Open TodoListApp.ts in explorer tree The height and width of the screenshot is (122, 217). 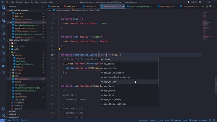21,97
